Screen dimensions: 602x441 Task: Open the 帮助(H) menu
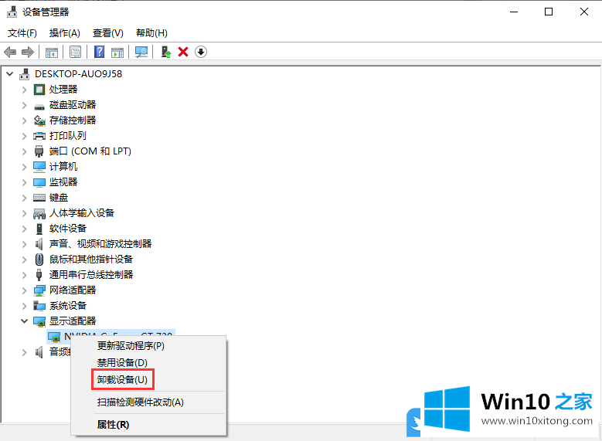coord(151,33)
